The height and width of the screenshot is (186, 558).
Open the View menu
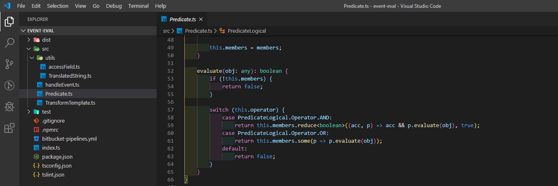click(81, 6)
